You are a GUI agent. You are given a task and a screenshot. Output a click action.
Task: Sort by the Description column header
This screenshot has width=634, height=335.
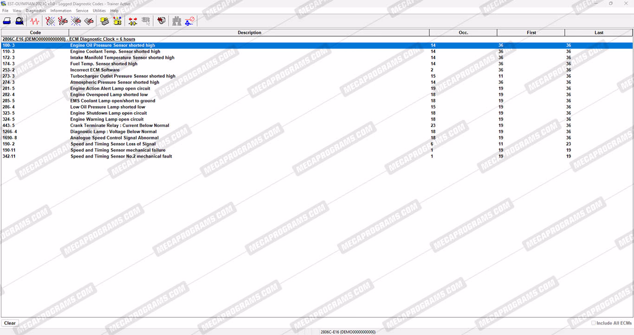tap(249, 32)
